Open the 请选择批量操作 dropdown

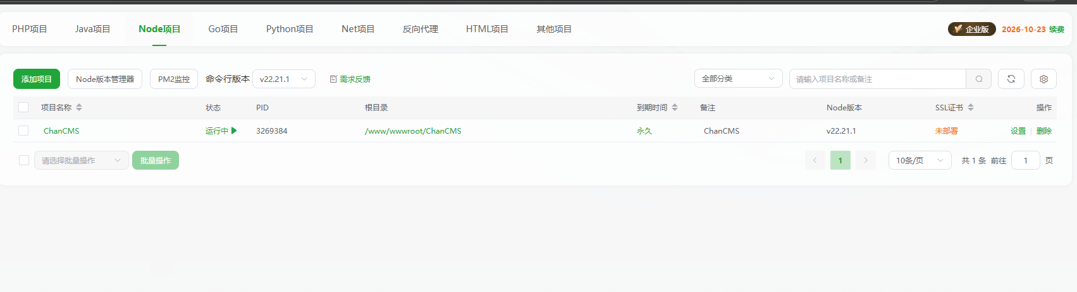pyautogui.click(x=82, y=160)
